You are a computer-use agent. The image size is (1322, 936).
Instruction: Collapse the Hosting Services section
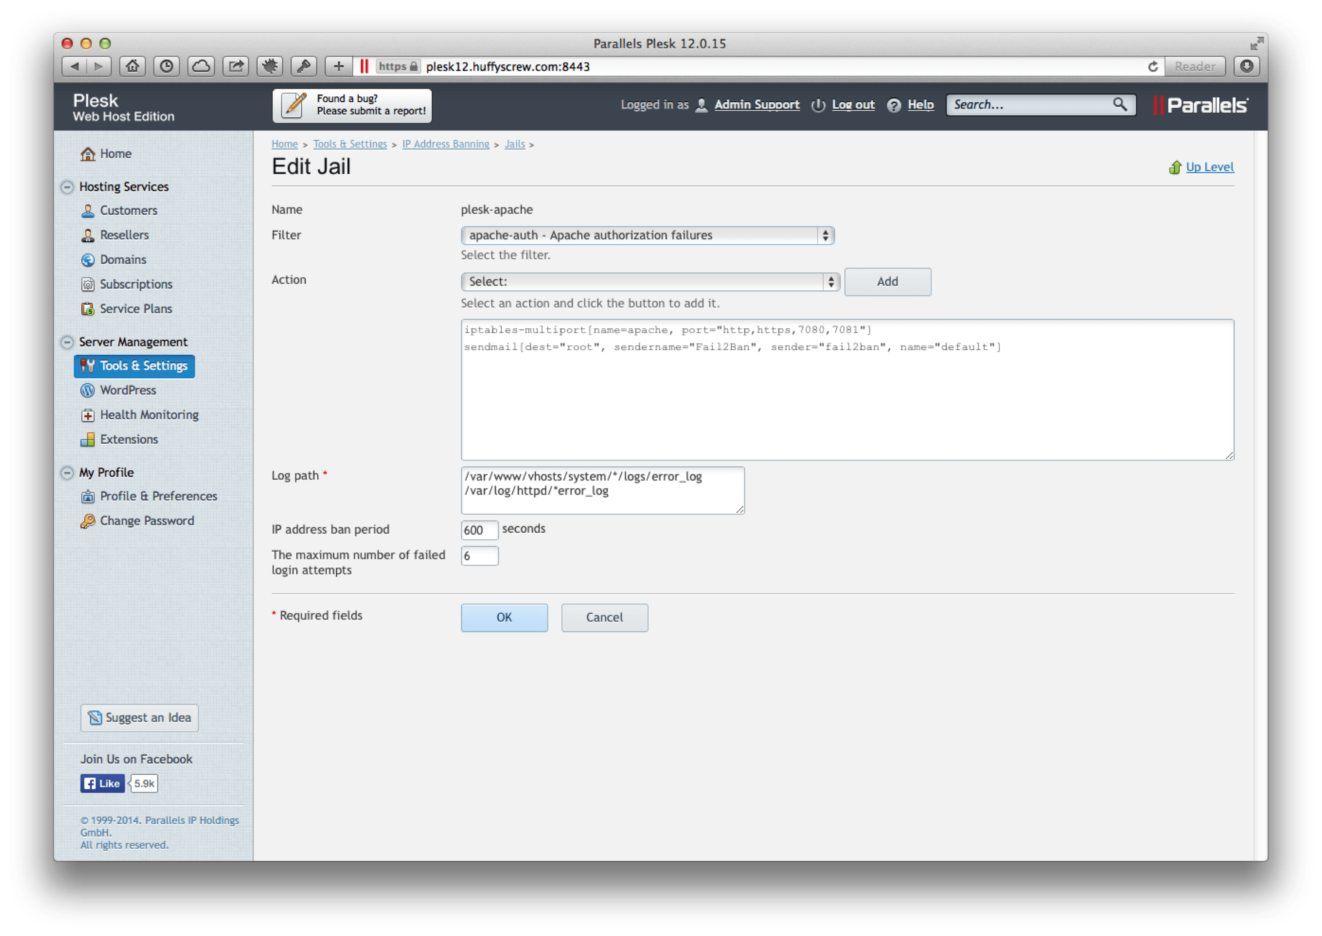click(67, 187)
